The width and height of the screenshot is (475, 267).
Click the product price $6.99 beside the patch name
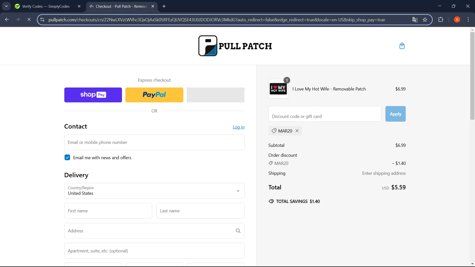pyautogui.click(x=400, y=89)
